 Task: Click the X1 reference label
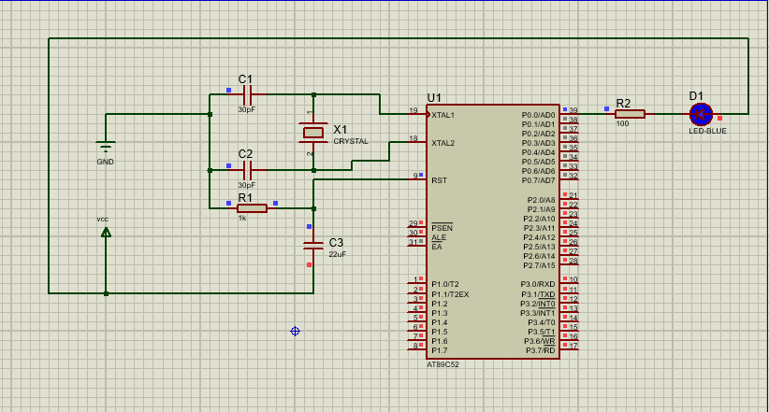click(x=340, y=129)
